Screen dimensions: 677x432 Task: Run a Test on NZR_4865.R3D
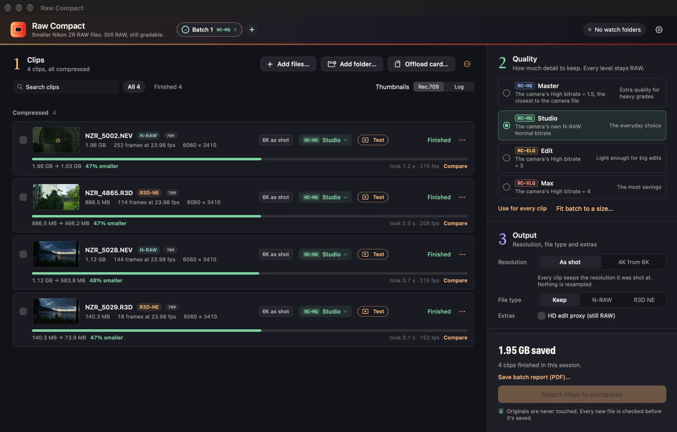click(373, 197)
